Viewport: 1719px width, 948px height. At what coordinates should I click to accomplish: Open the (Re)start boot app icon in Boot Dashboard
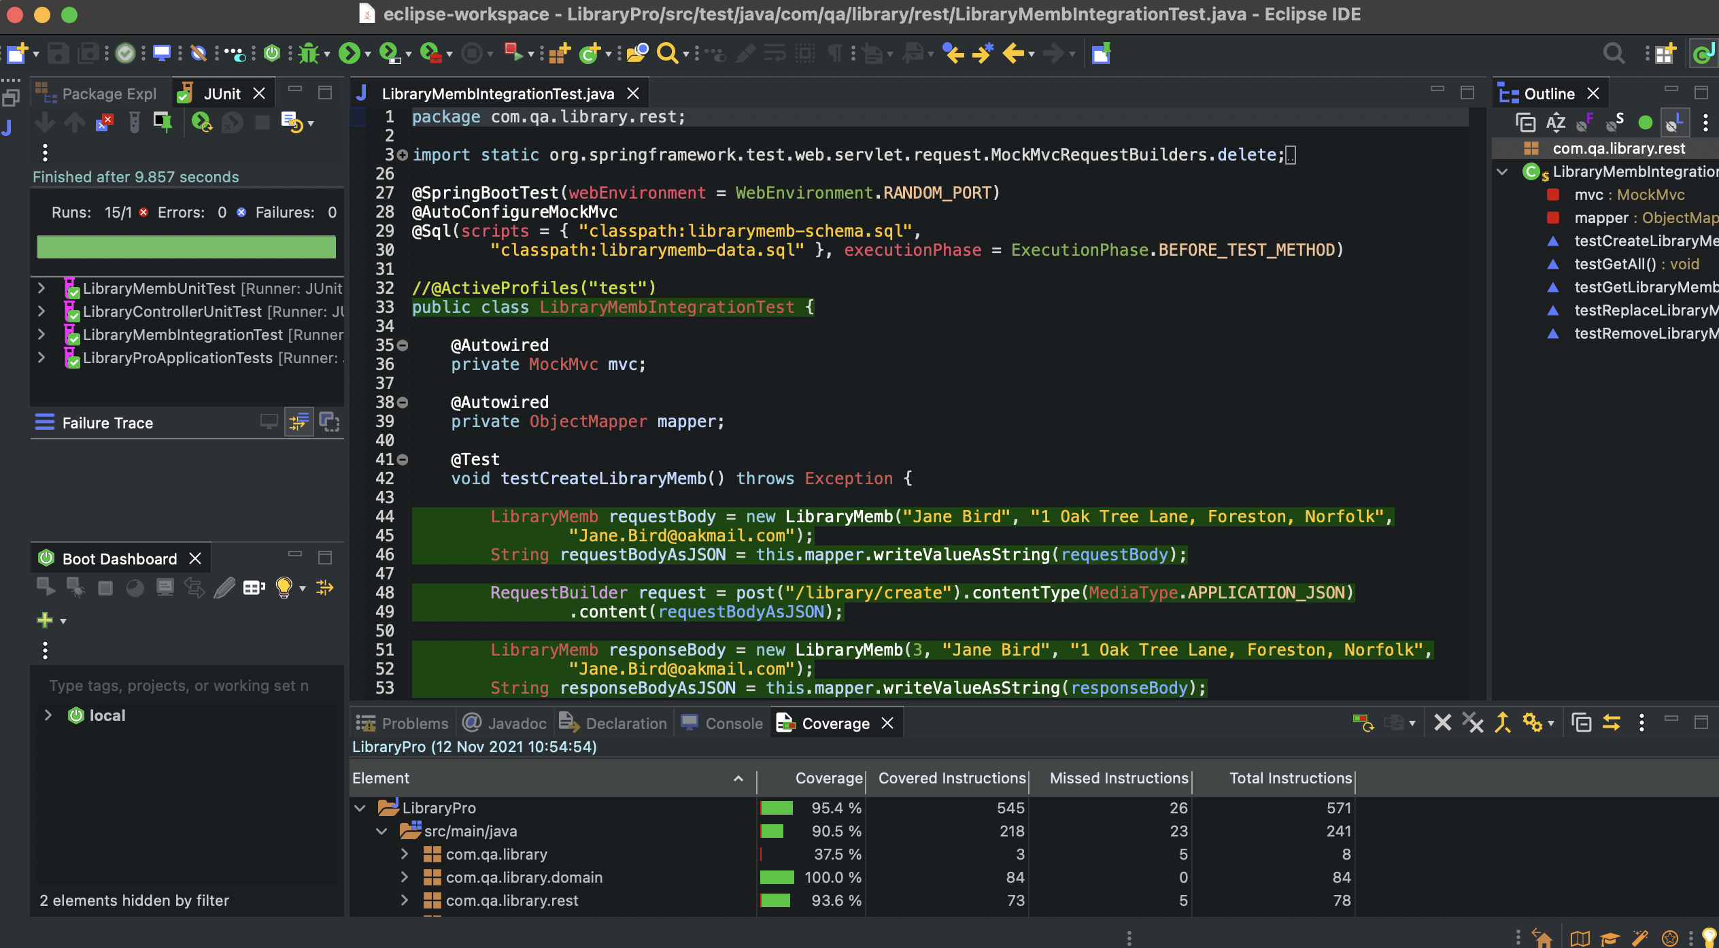point(46,588)
